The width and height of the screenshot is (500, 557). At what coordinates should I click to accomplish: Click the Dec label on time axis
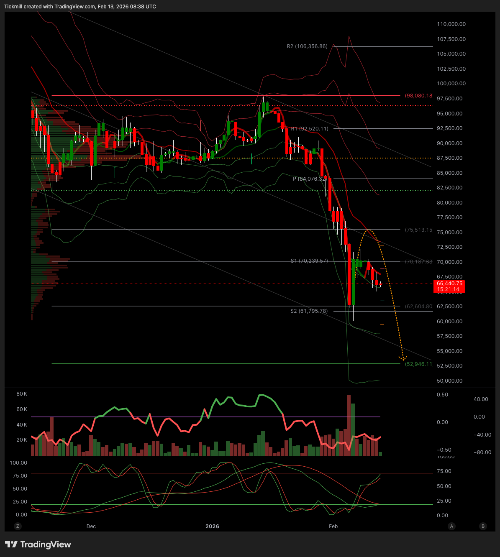click(x=91, y=526)
